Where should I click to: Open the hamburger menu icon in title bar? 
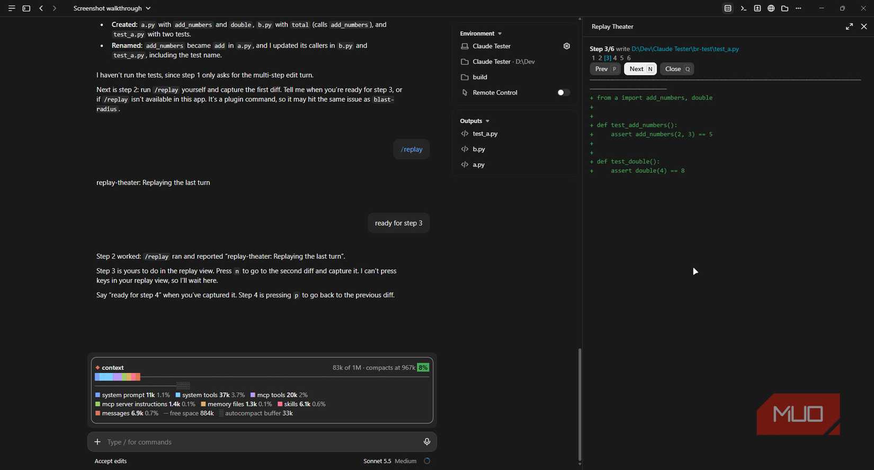pos(12,8)
